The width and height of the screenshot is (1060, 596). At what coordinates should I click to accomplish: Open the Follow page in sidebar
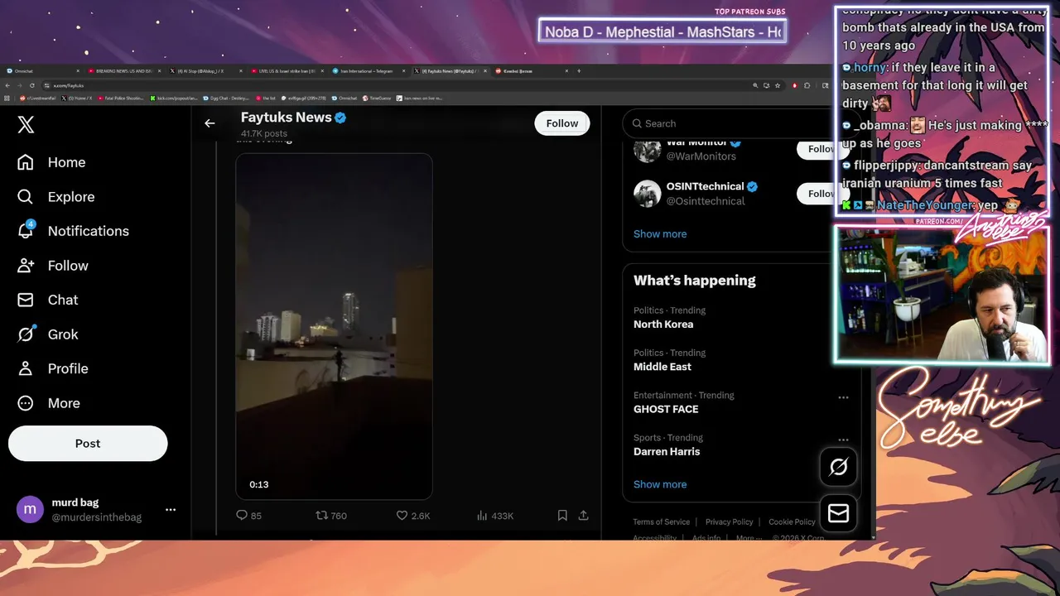point(52,266)
